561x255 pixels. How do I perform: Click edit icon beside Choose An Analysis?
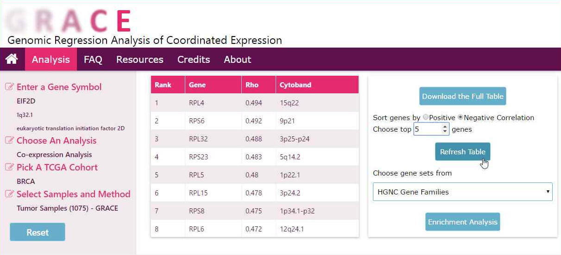9,140
